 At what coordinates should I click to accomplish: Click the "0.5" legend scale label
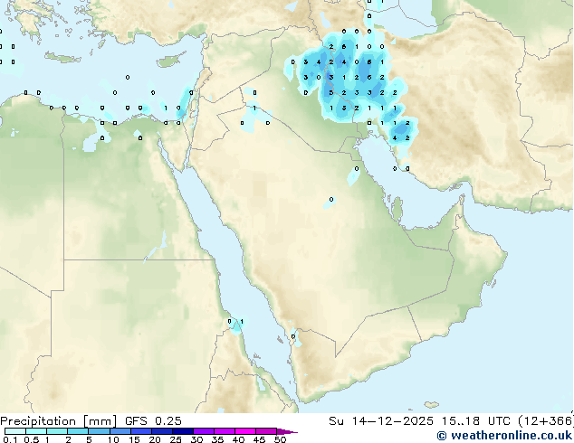pos(32,439)
